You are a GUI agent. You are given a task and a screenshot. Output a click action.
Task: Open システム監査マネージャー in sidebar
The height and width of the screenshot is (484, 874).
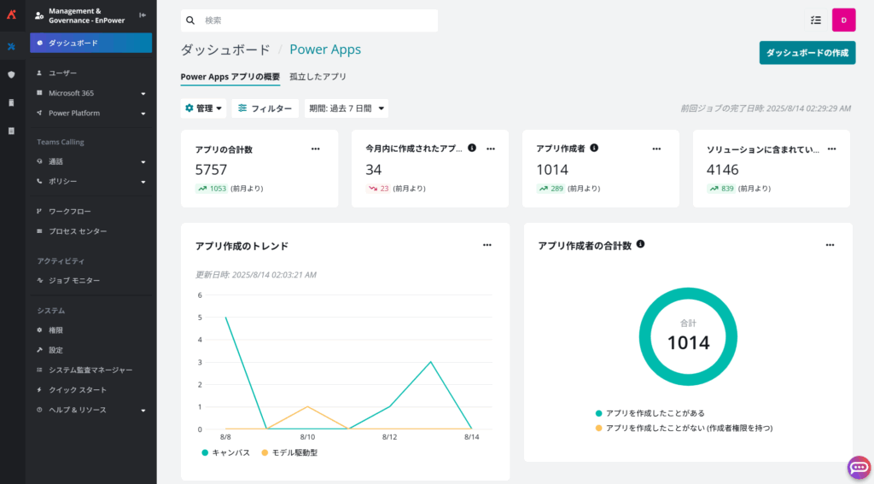click(90, 370)
